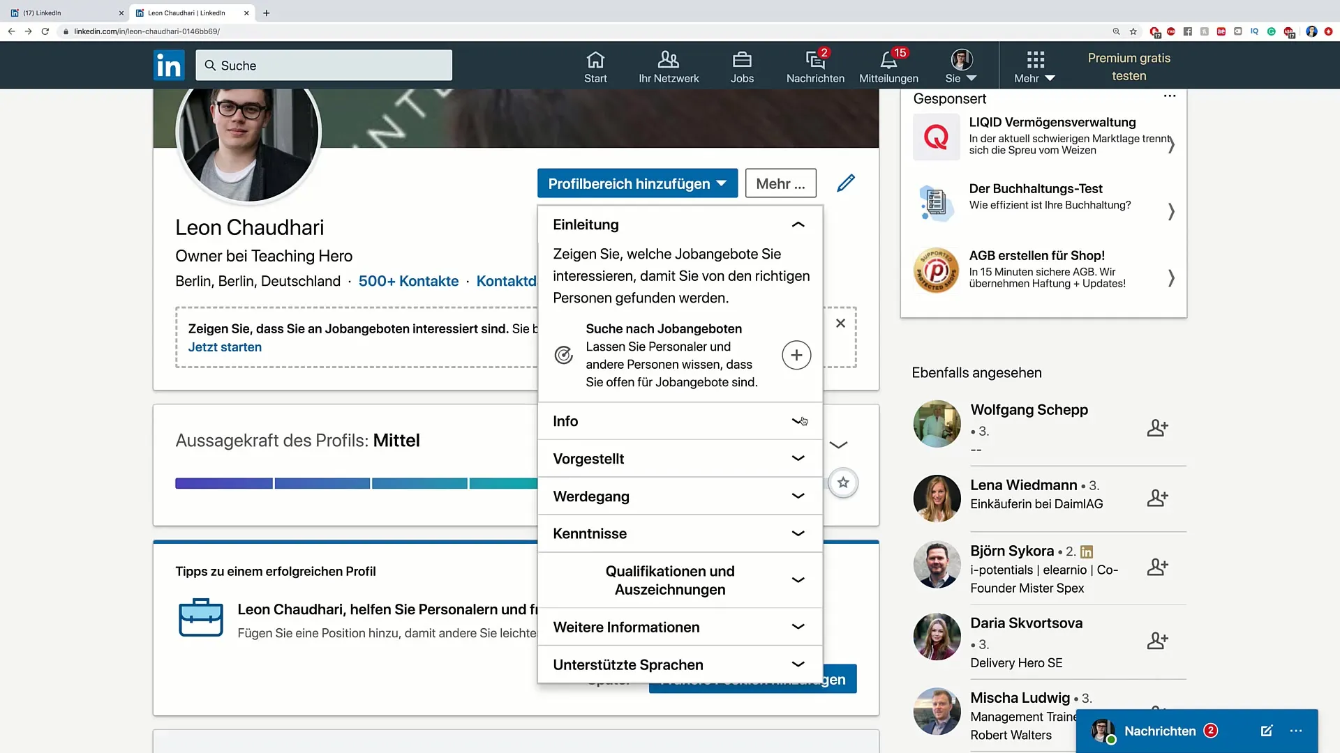
Task: Click Premium gratis testen link
Action: pyautogui.click(x=1129, y=67)
